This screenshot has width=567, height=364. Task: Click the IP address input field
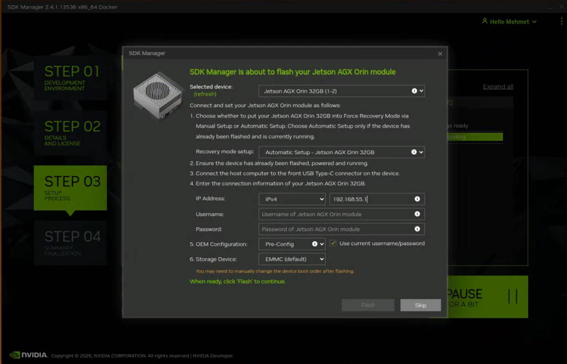(x=377, y=199)
